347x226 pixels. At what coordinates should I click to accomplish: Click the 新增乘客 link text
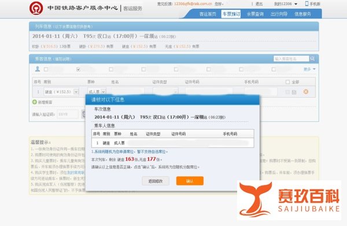click(x=45, y=102)
